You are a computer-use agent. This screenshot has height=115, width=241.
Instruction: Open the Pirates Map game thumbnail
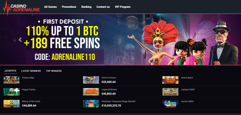pyautogui.click(x=11, y=80)
